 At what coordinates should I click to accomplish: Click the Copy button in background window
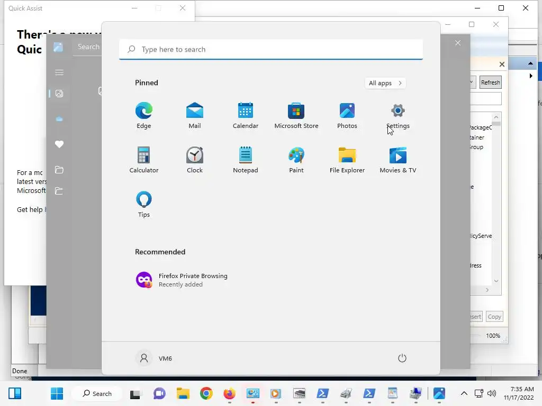point(494,317)
